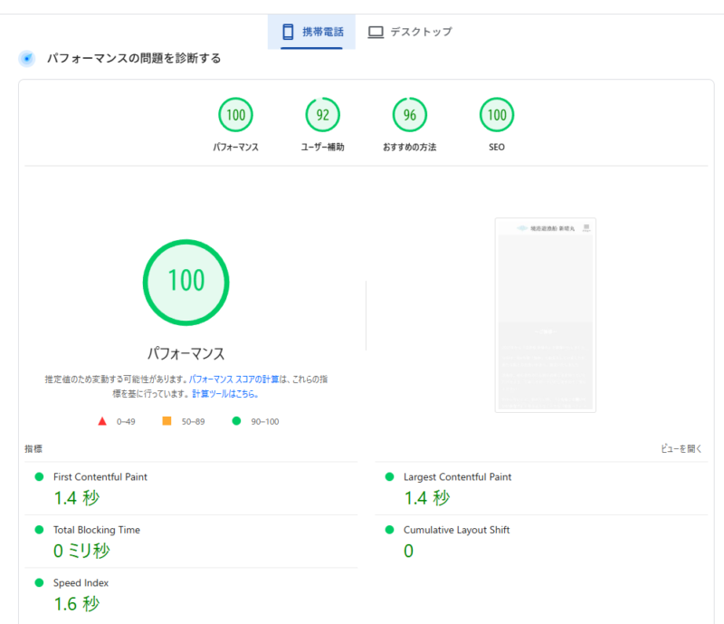Select the パフォーマンス score gauge of 100
Viewport: 724px width, 624px height.
tap(235, 115)
